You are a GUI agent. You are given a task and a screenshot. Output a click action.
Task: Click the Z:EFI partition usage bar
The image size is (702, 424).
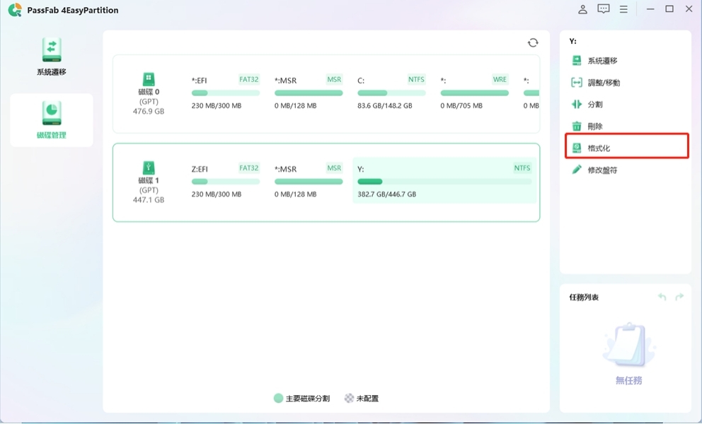click(225, 182)
